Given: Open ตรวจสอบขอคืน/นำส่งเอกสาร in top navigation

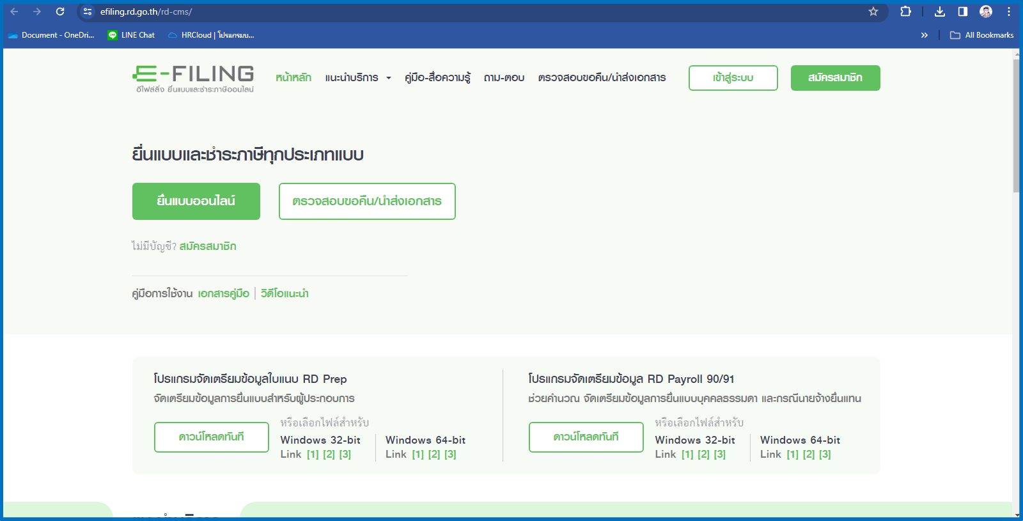Looking at the screenshot, I should (x=602, y=77).
